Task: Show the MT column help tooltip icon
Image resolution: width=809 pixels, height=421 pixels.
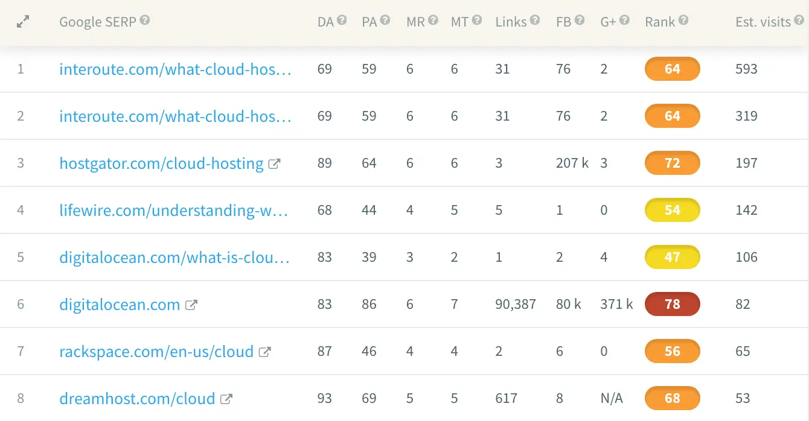Action: [x=477, y=20]
